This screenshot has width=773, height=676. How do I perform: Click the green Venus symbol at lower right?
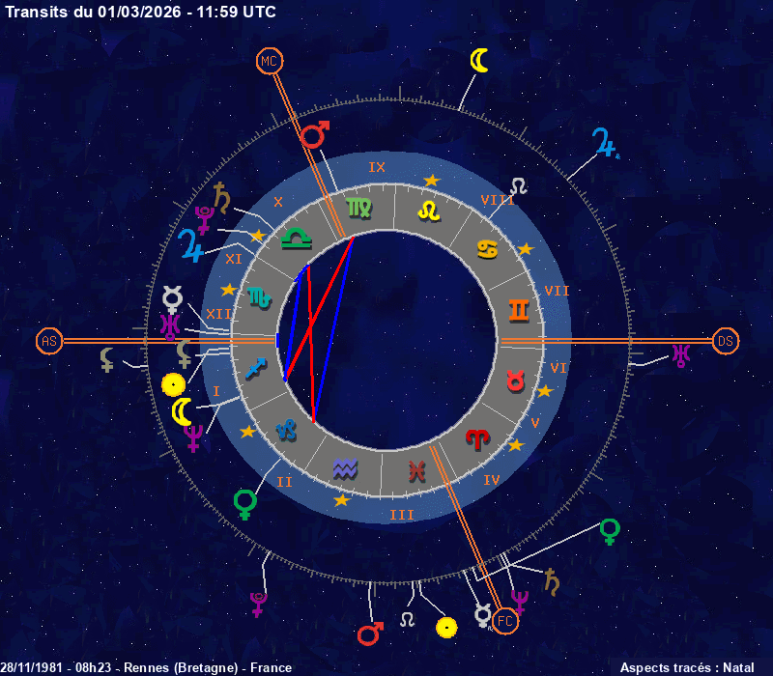610,530
